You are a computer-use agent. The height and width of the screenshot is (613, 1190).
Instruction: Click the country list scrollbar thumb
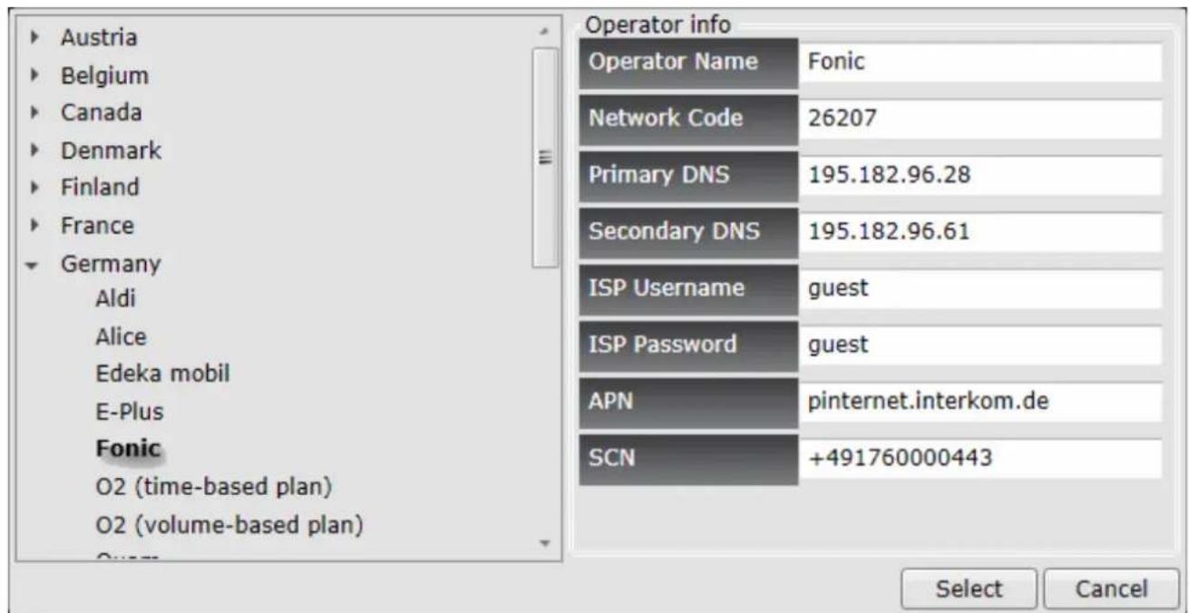coord(545,158)
